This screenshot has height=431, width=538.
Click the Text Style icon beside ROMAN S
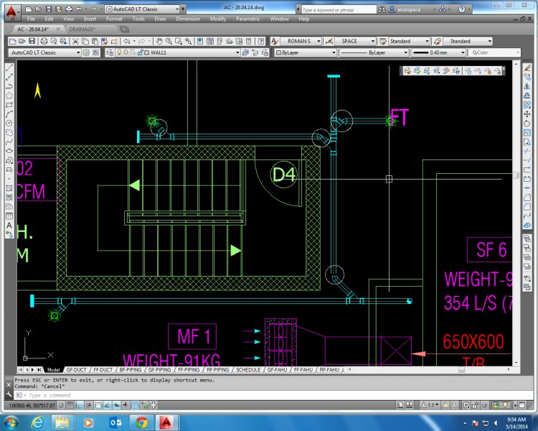pos(275,41)
